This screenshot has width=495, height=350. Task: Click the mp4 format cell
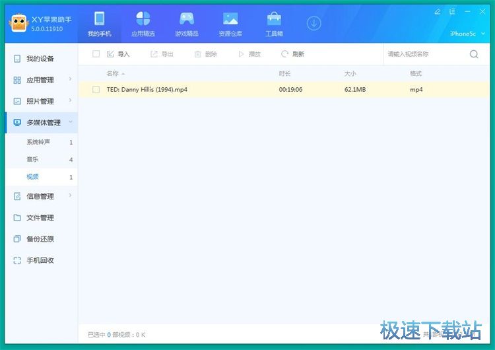point(416,90)
